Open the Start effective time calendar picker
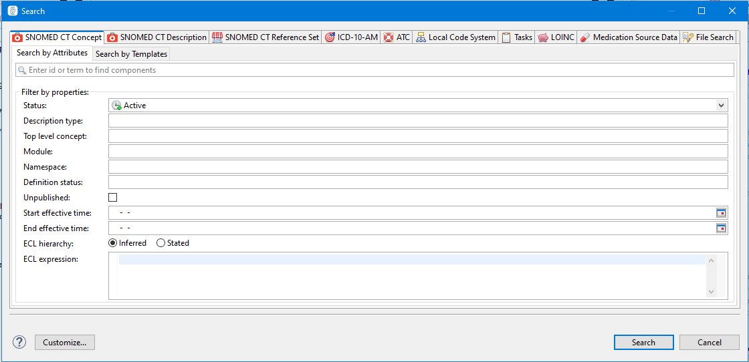The height and width of the screenshot is (362, 749). pos(721,213)
